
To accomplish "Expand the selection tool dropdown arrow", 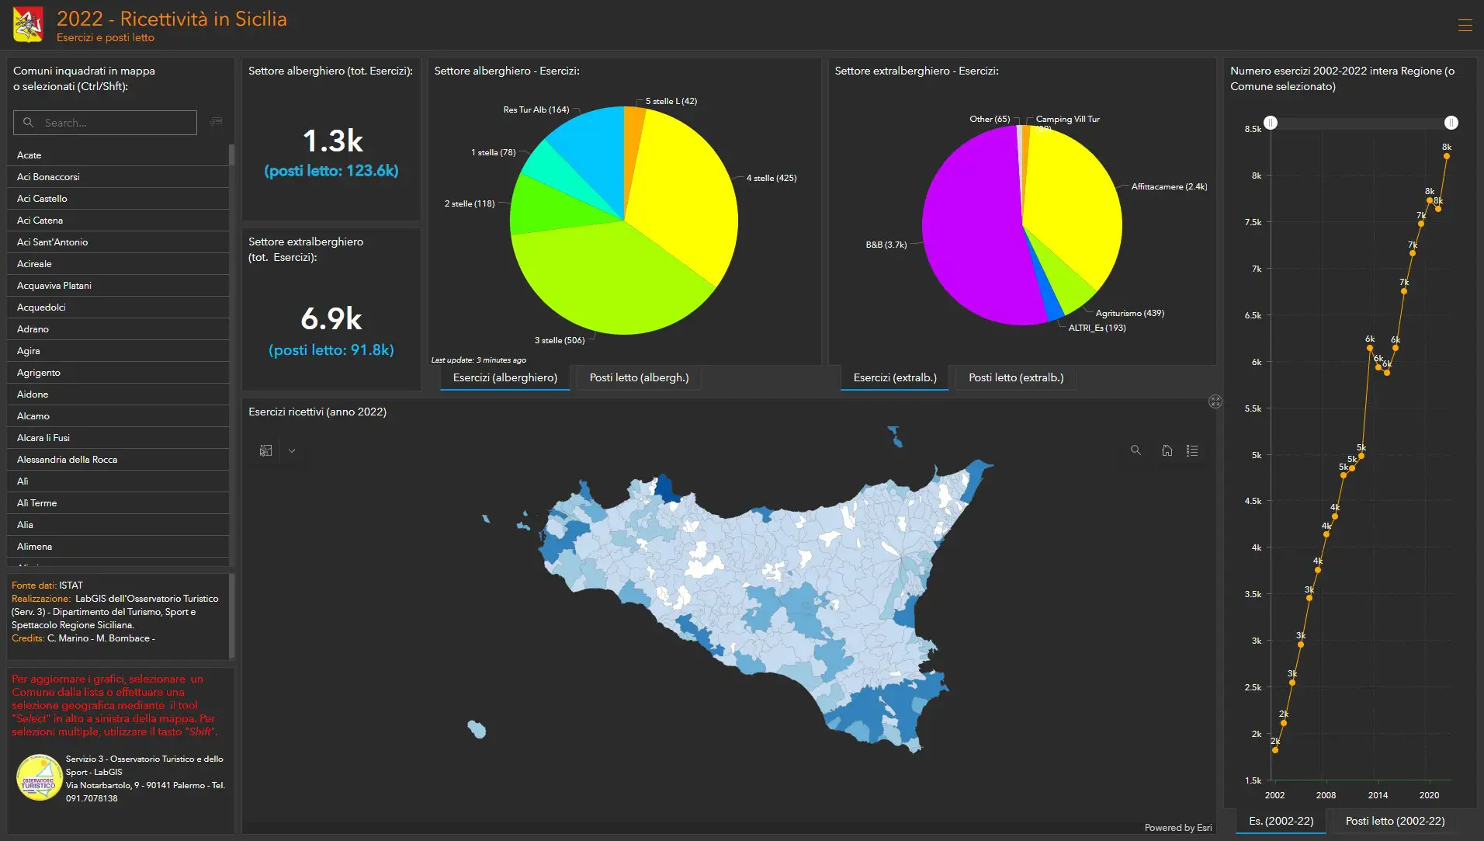I will (x=292, y=450).
